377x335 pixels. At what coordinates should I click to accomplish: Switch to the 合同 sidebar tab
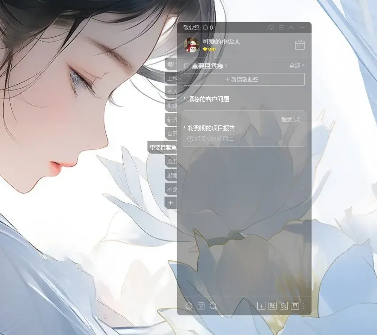(x=171, y=133)
